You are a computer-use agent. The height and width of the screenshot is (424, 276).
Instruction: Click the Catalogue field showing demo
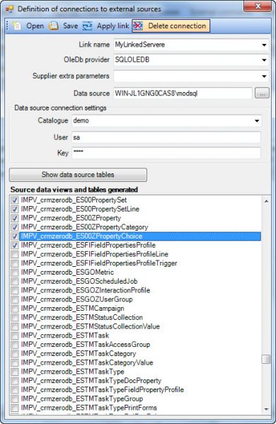pyautogui.click(x=166, y=120)
